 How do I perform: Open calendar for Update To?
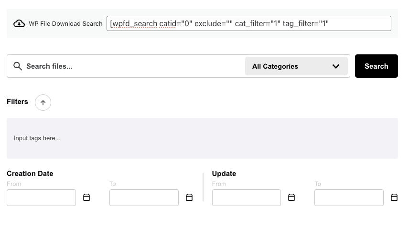[x=394, y=197]
